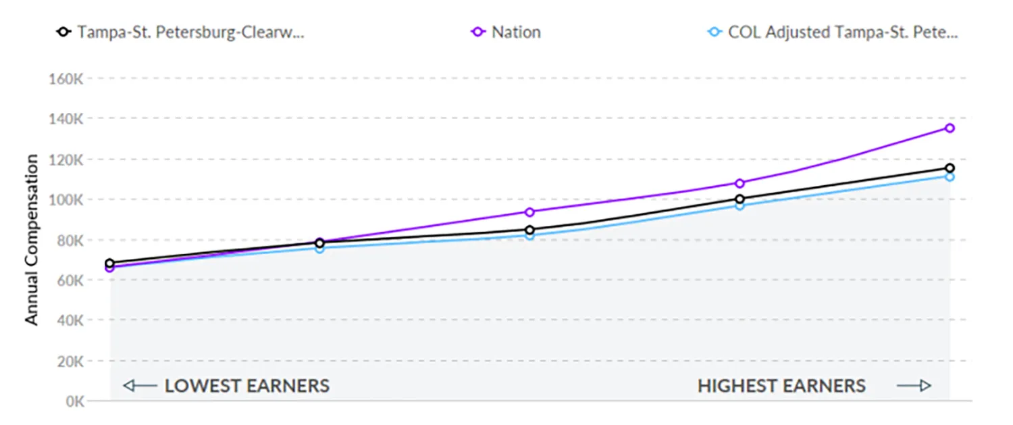The image size is (1013, 425).
Task: Click the left arrow beside LOWEST EARNERS
Action: click(x=140, y=386)
